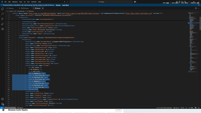Image resolution: width=201 pixels, height=113 pixels.
Task: Open the Copilot chat dropdown in title bar
Action: coord(135,2)
